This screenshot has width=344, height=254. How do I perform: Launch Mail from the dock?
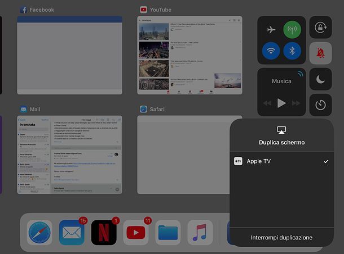coord(72,232)
